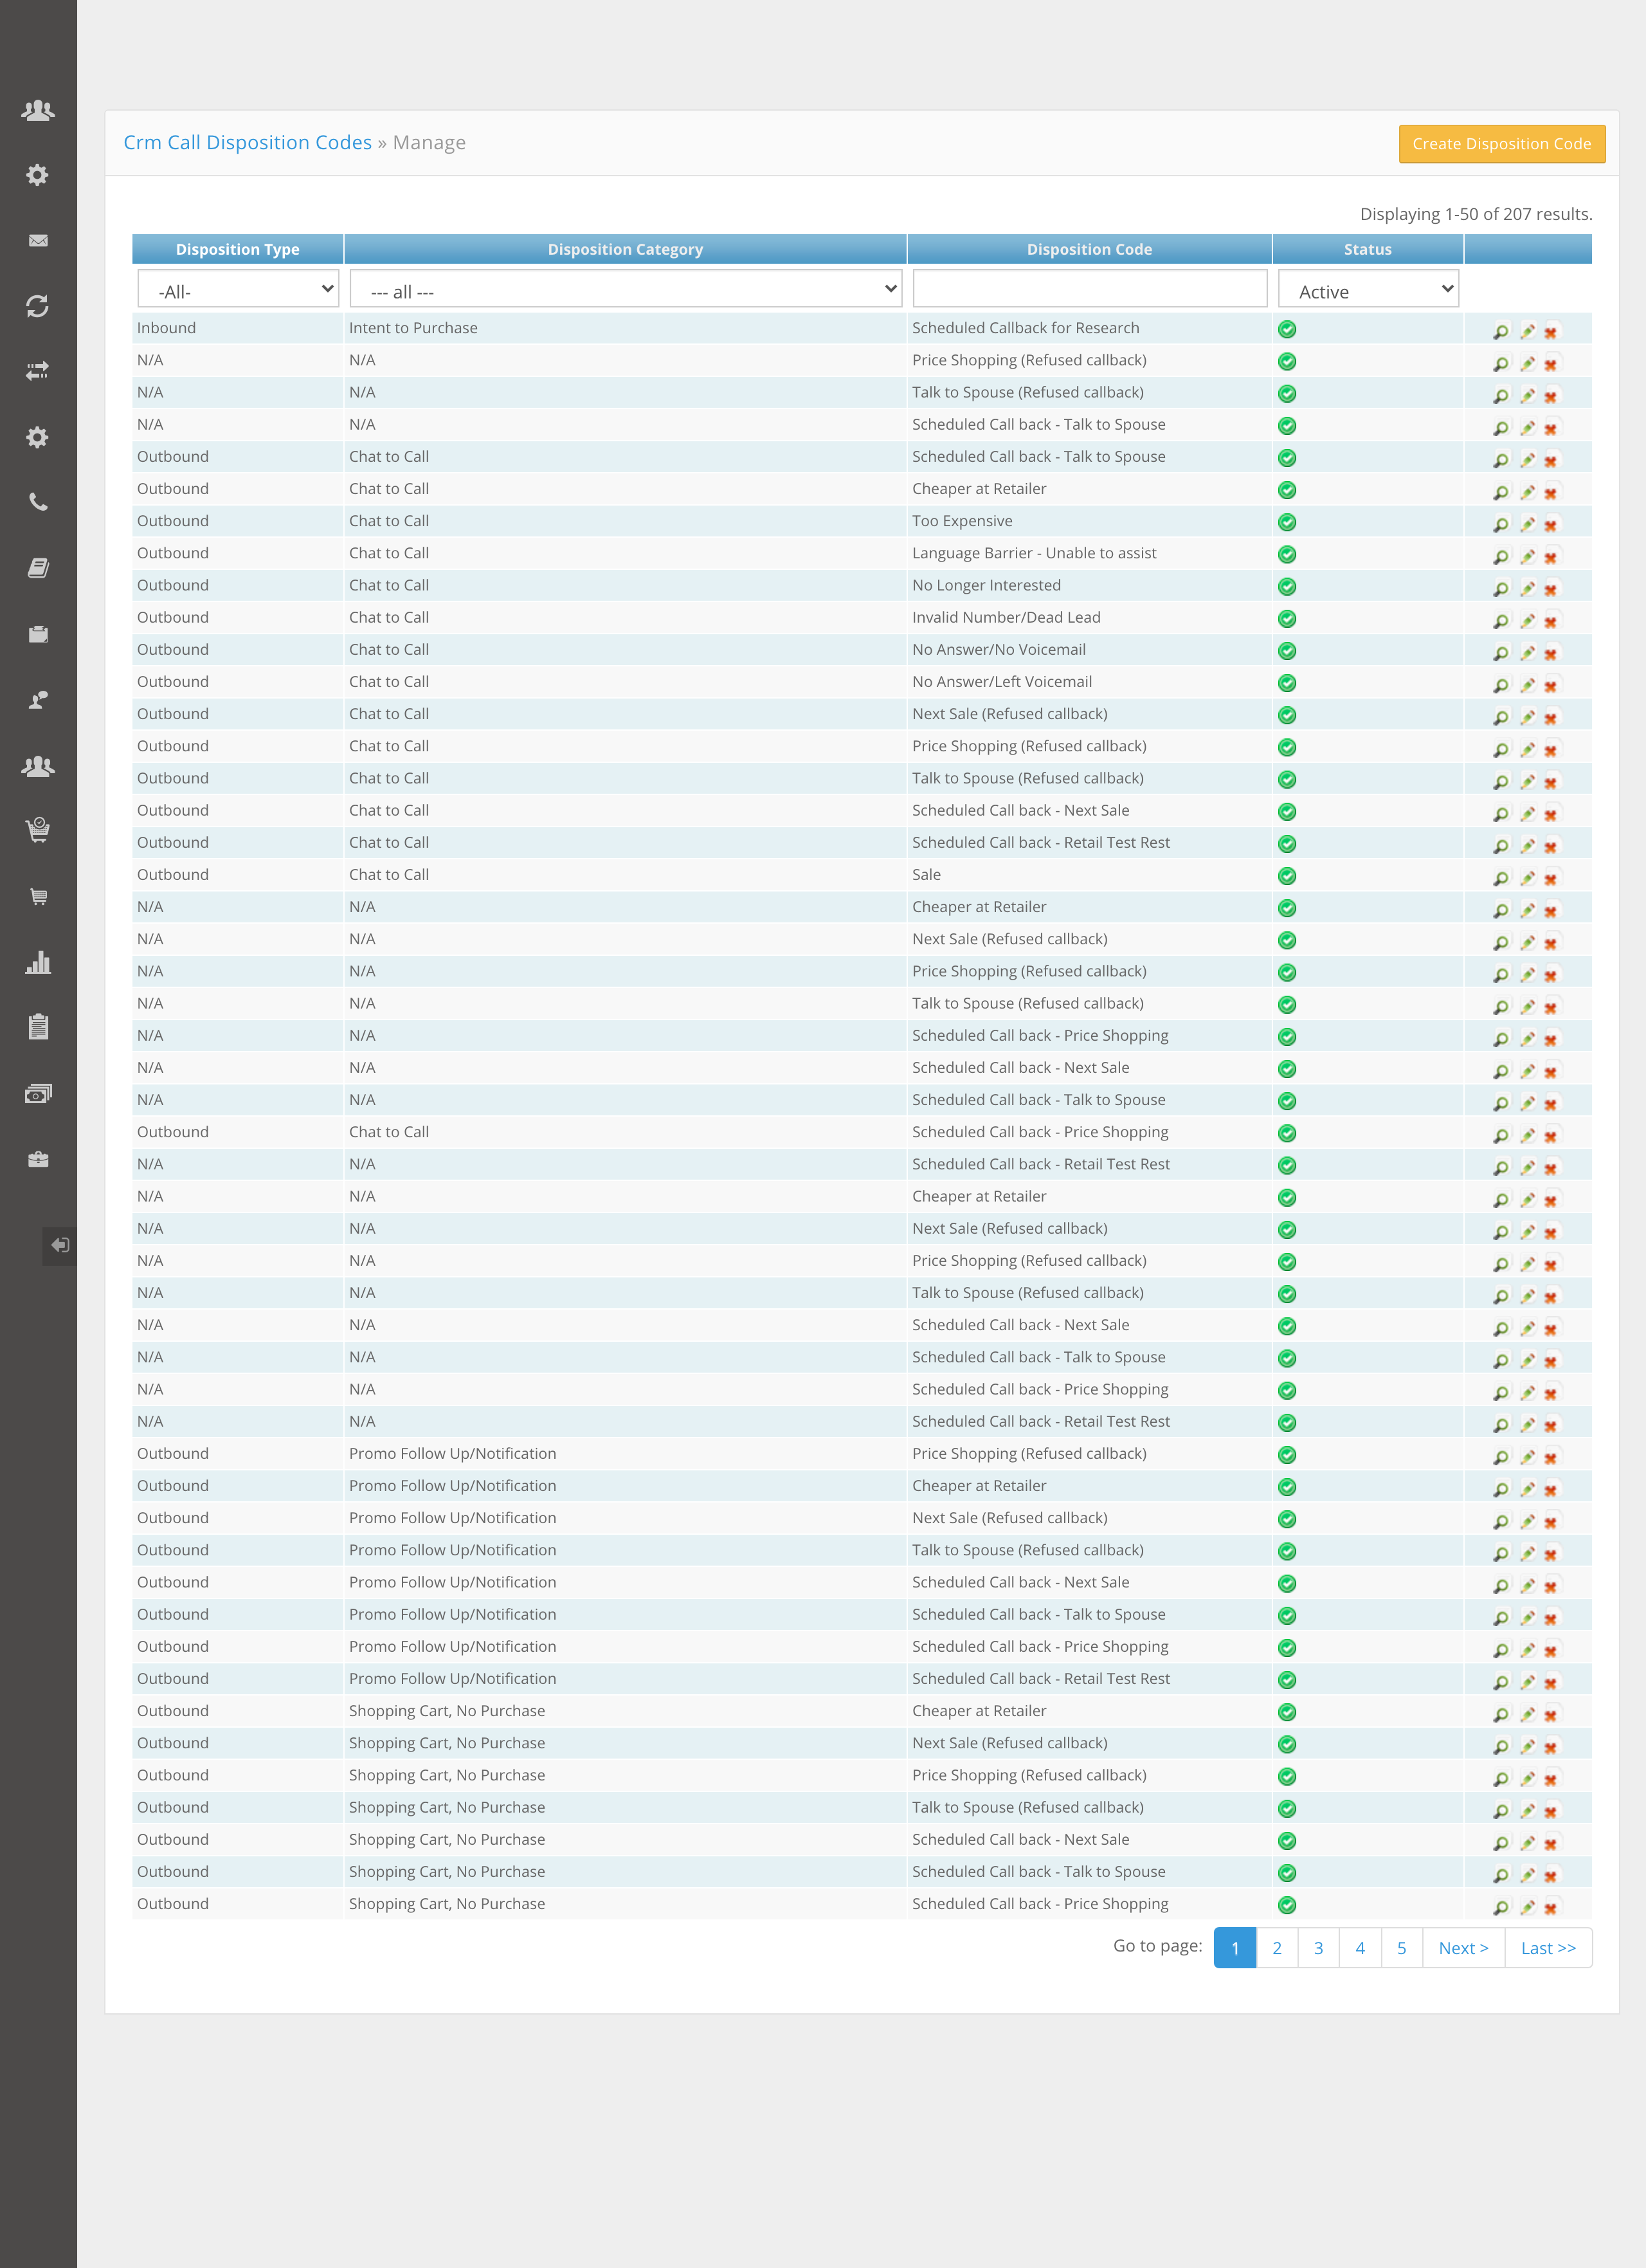Click the sync arrows icon in sidebar
Image resolution: width=1646 pixels, height=2268 pixels.
click(x=38, y=306)
